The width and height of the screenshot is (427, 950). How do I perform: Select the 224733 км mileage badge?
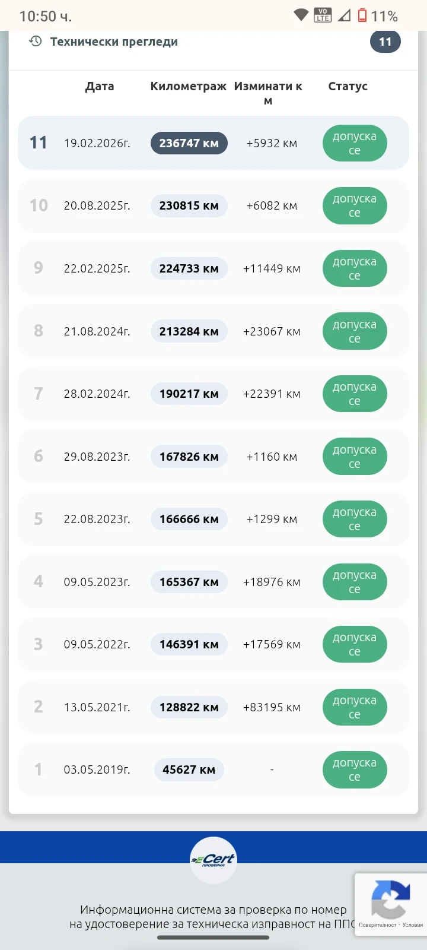tap(189, 268)
